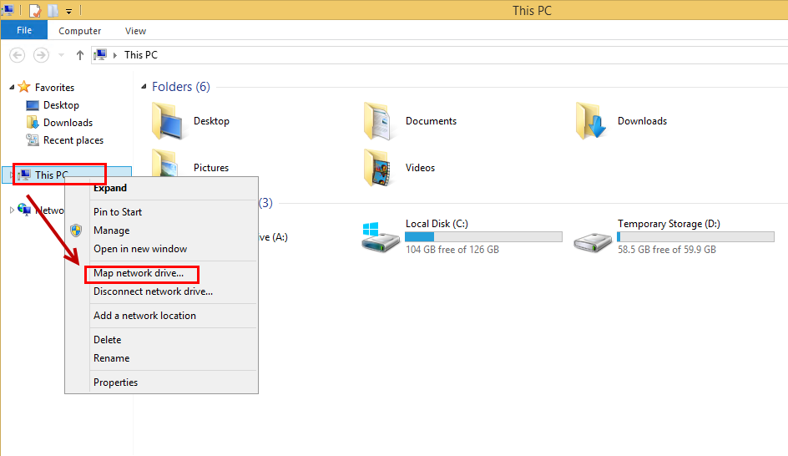The image size is (788, 456).
Task: Click the Local Disk (C:) label
Action: [x=437, y=224]
